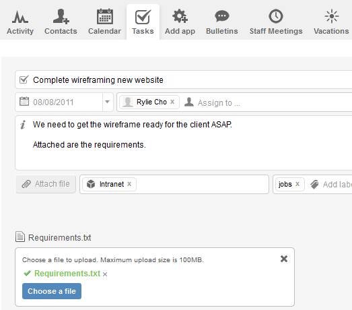This screenshot has height=310, width=352.
Task: Open the Activity pulse icon
Action: point(20,17)
